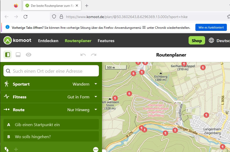Click the hiking marker near Gerhardsköppel
Image resolution: width=230 pixels, height=152 pixels.
pyautogui.click(x=184, y=64)
